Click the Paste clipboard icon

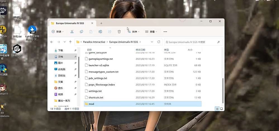point(91,31)
